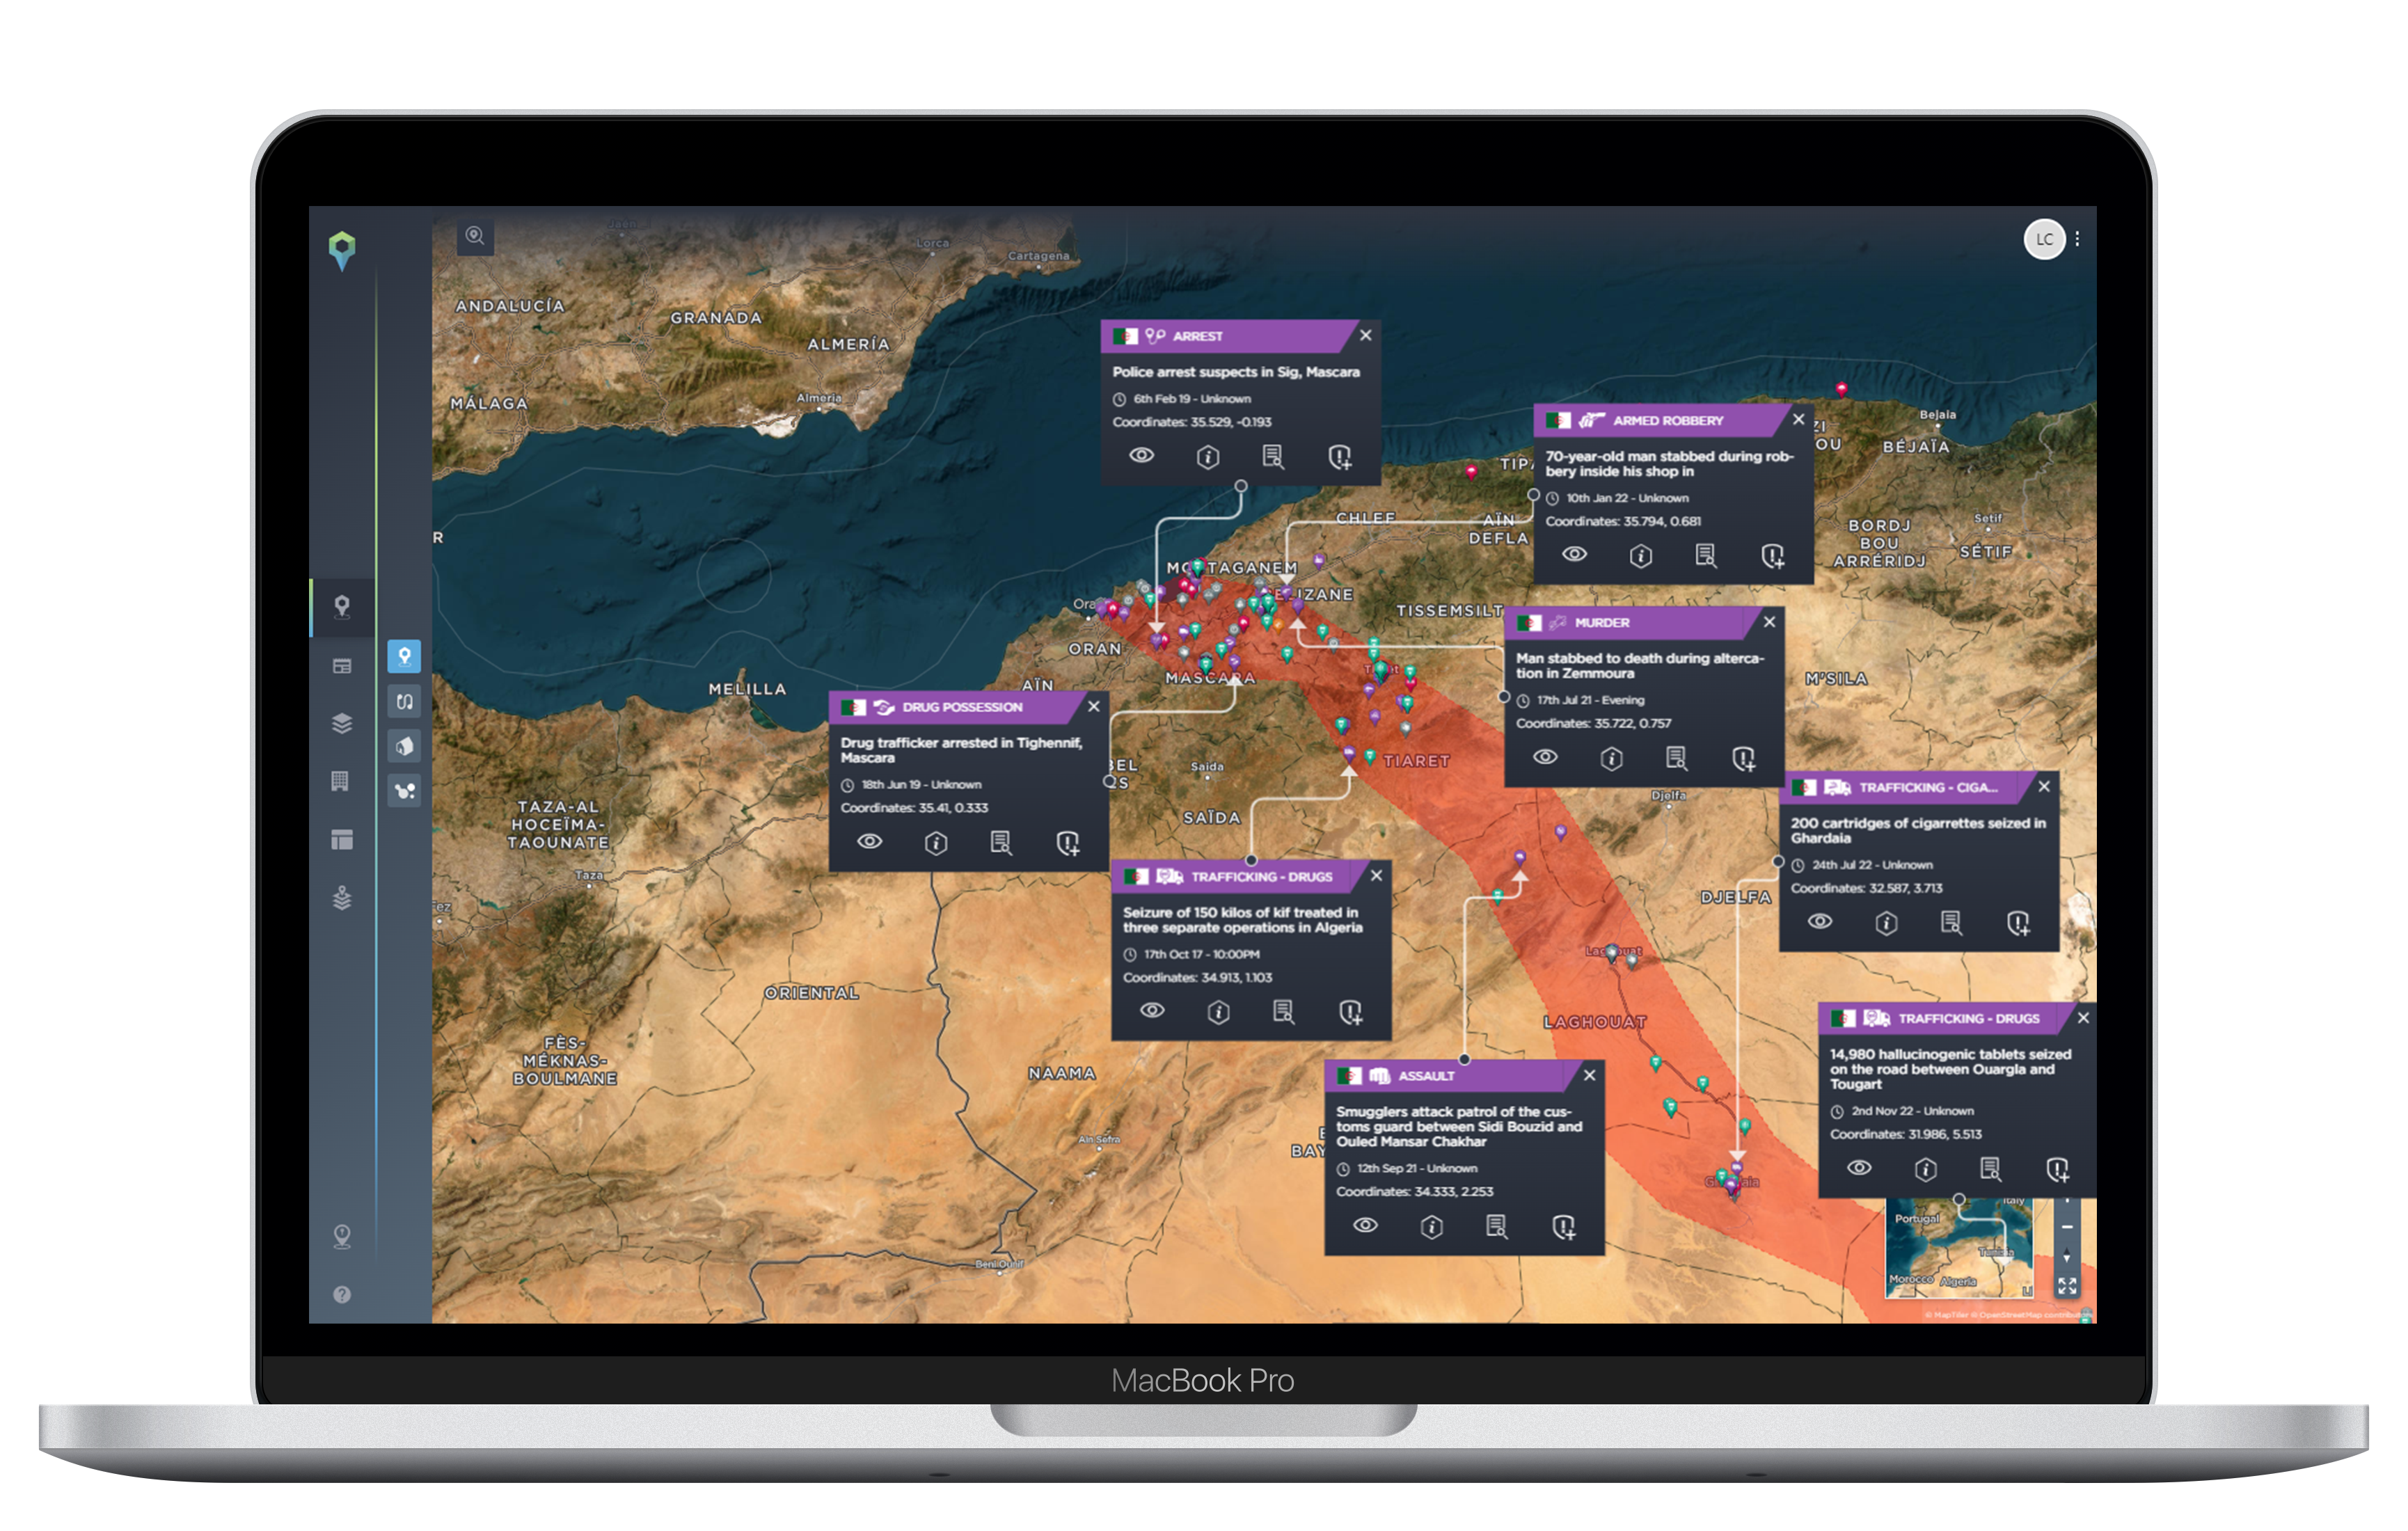The image size is (2408, 1531).
Task: Open info icon on cigarettes seizure card
Action: coord(1886,923)
